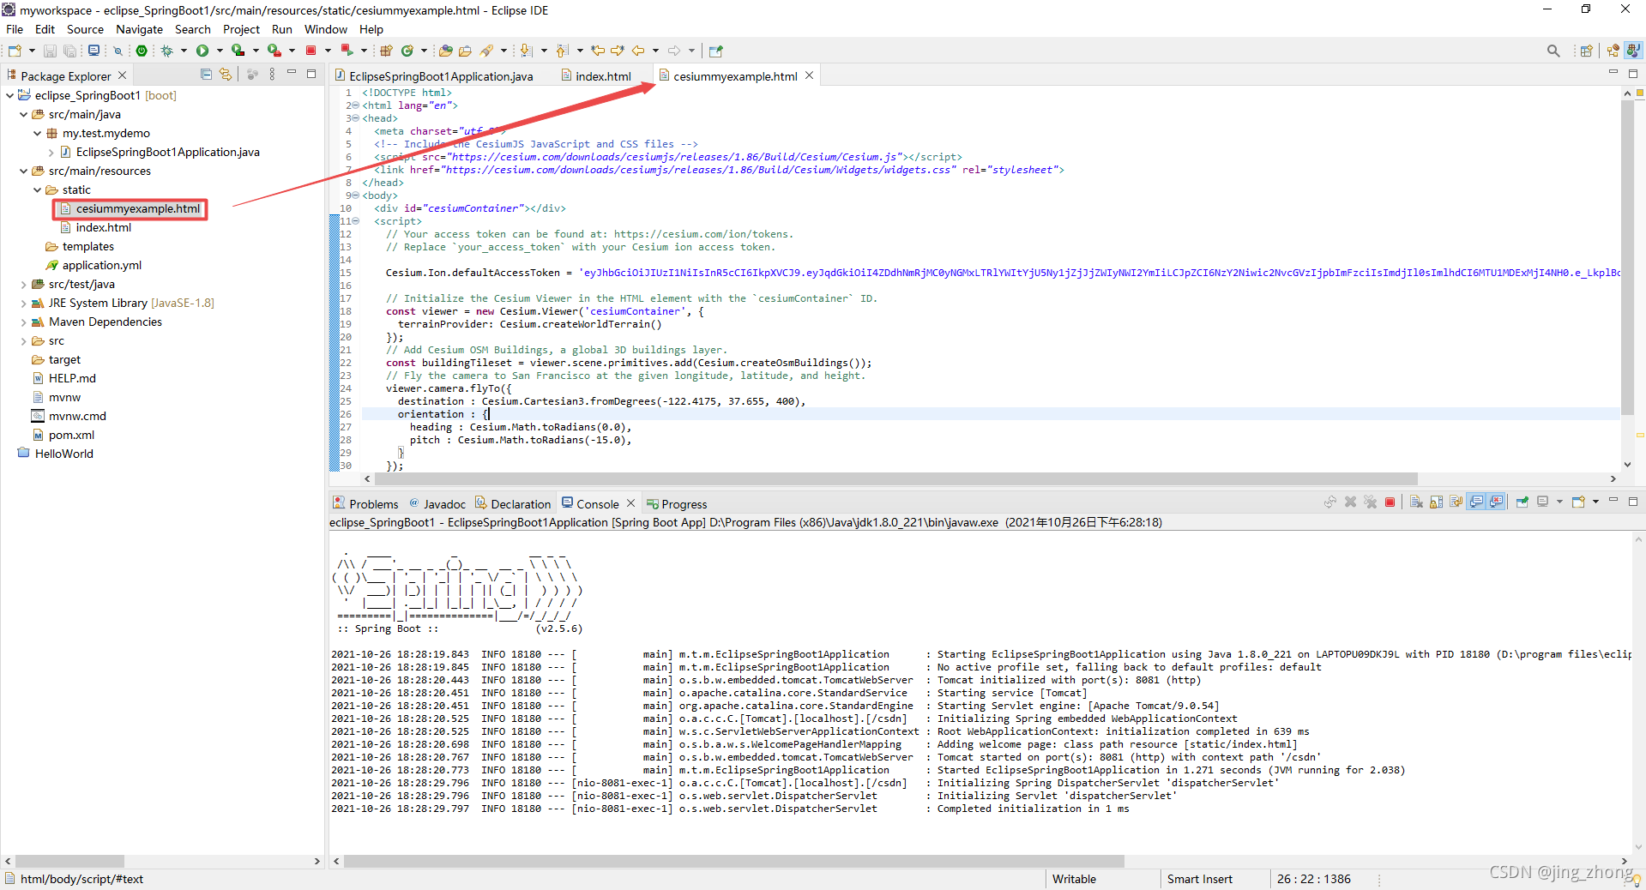Image resolution: width=1646 pixels, height=890 pixels.
Task: Toggle Scroll Lock in the Console
Action: 1436,502
